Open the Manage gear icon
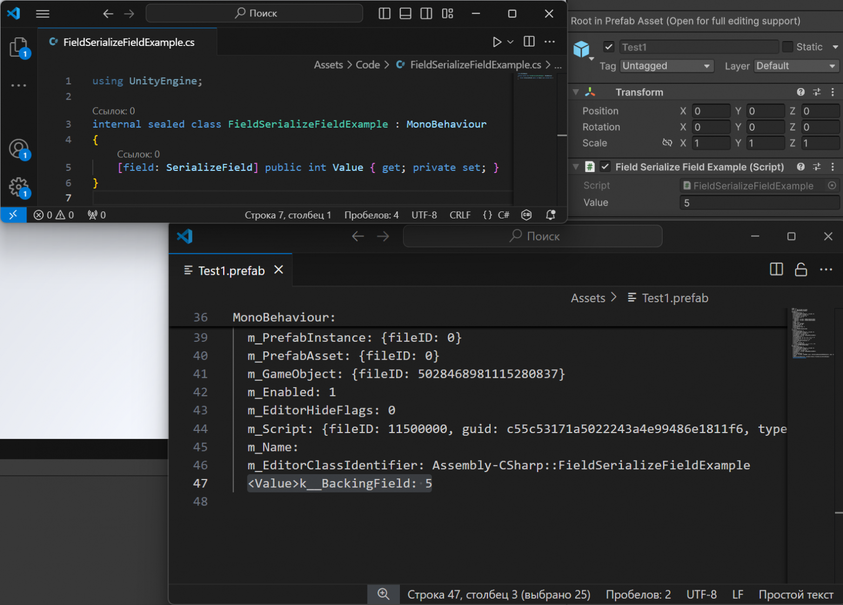 point(18,187)
